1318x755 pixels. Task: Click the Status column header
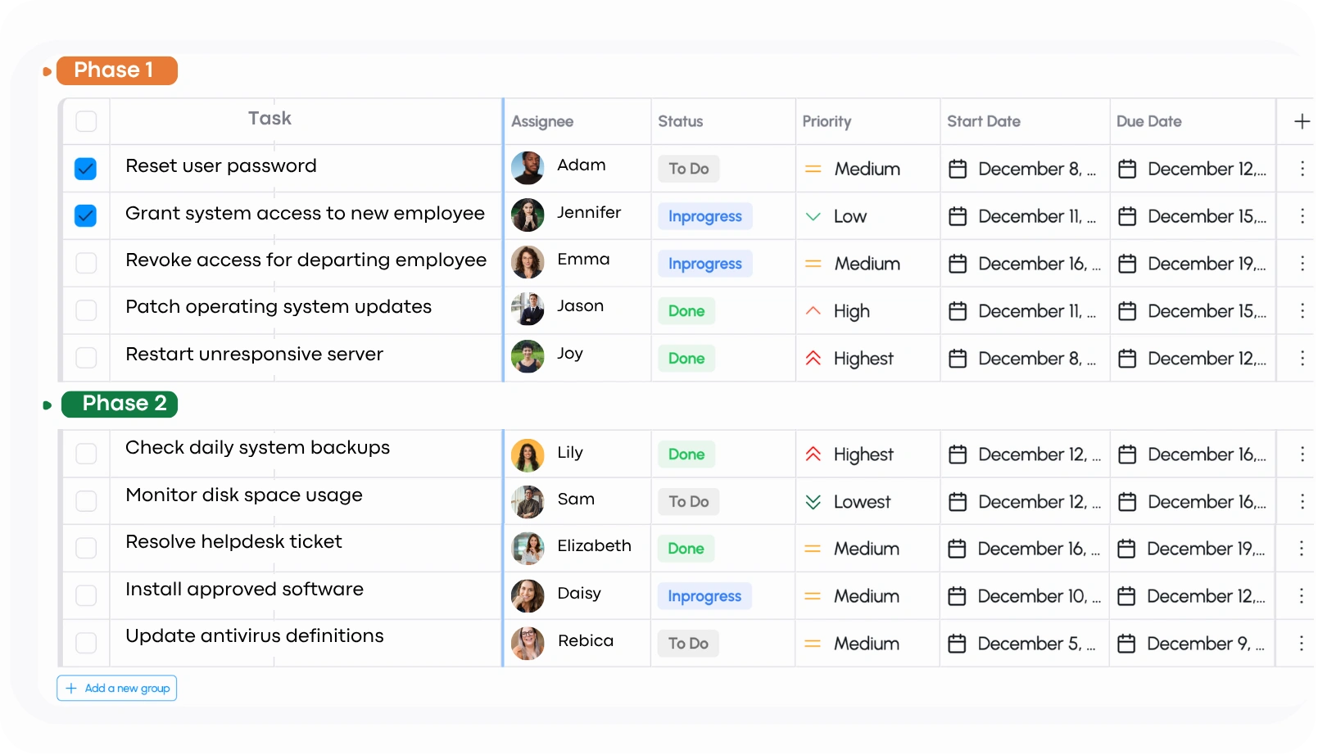(x=681, y=121)
